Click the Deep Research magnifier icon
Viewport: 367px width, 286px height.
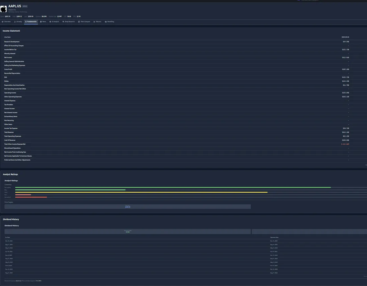pyautogui.click(x=63, y=22)
